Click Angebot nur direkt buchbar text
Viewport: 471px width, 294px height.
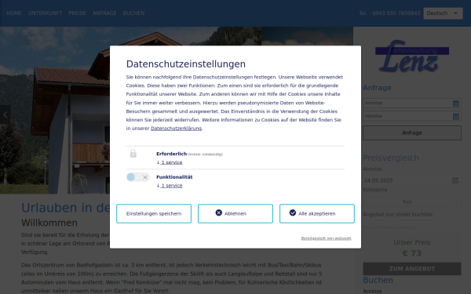pos(398,215)
